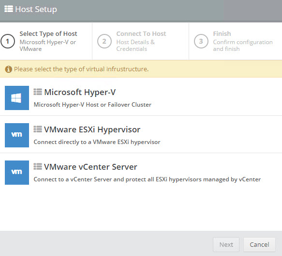Click the VMware vCenter Server vm logo tile
The height and width of the screenshot is (256, 282).
(17, 173)
